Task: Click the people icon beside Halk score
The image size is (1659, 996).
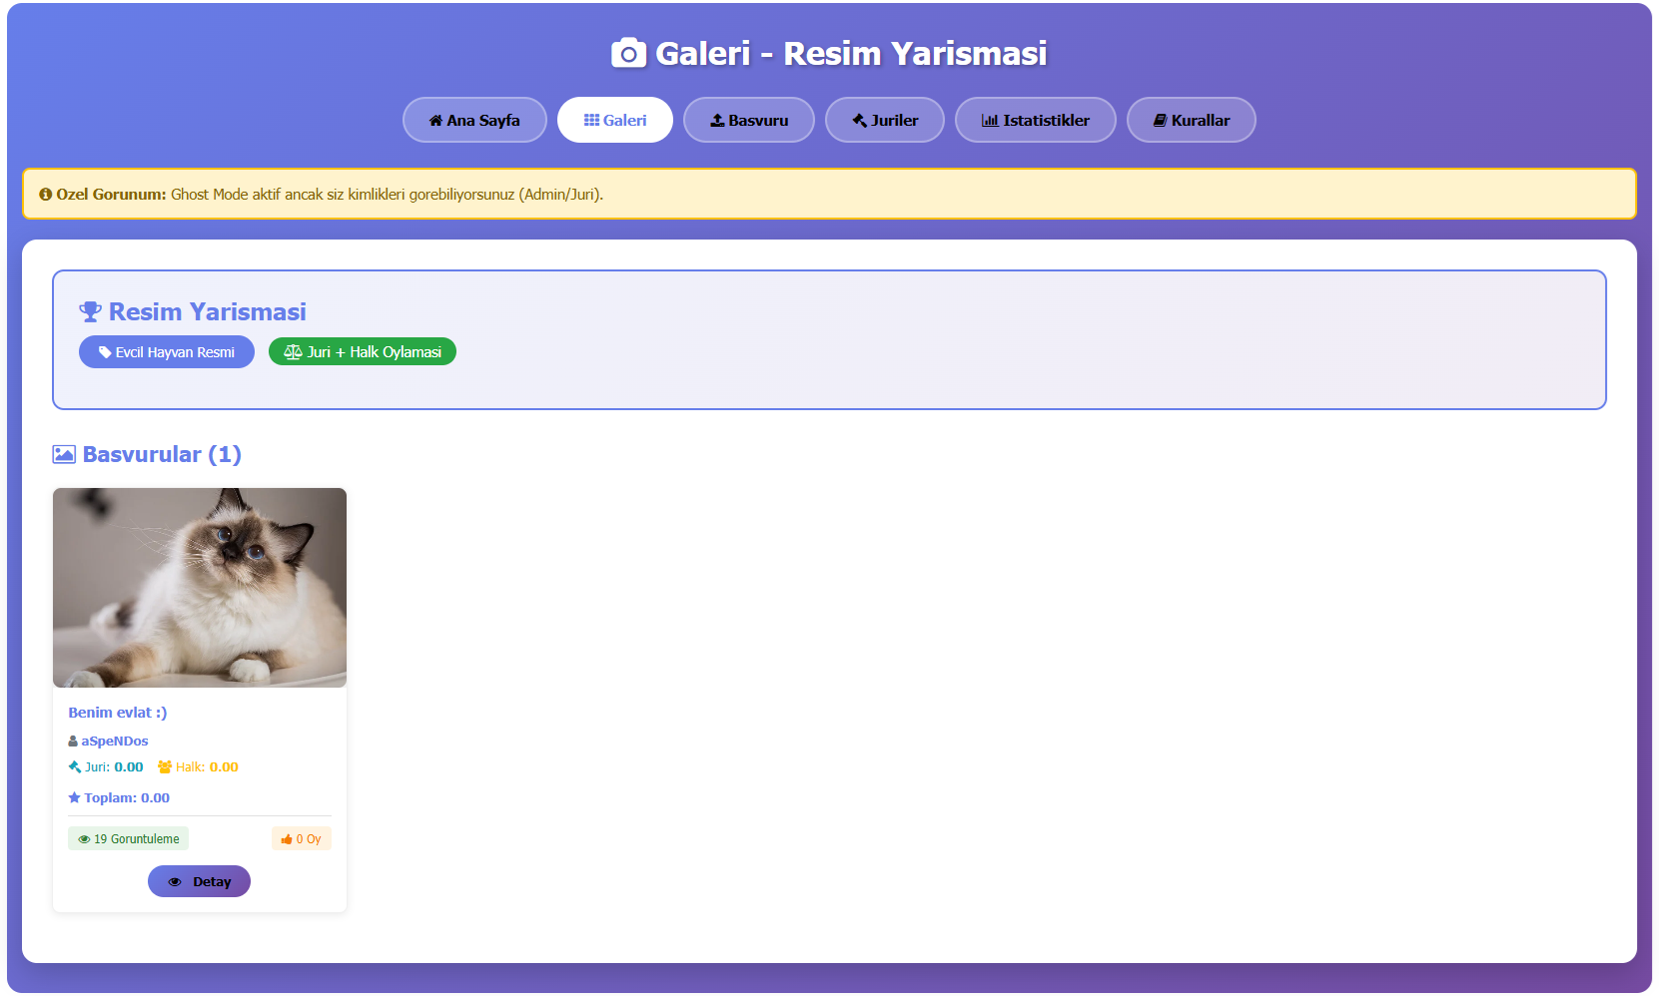Action: point(165,767)
